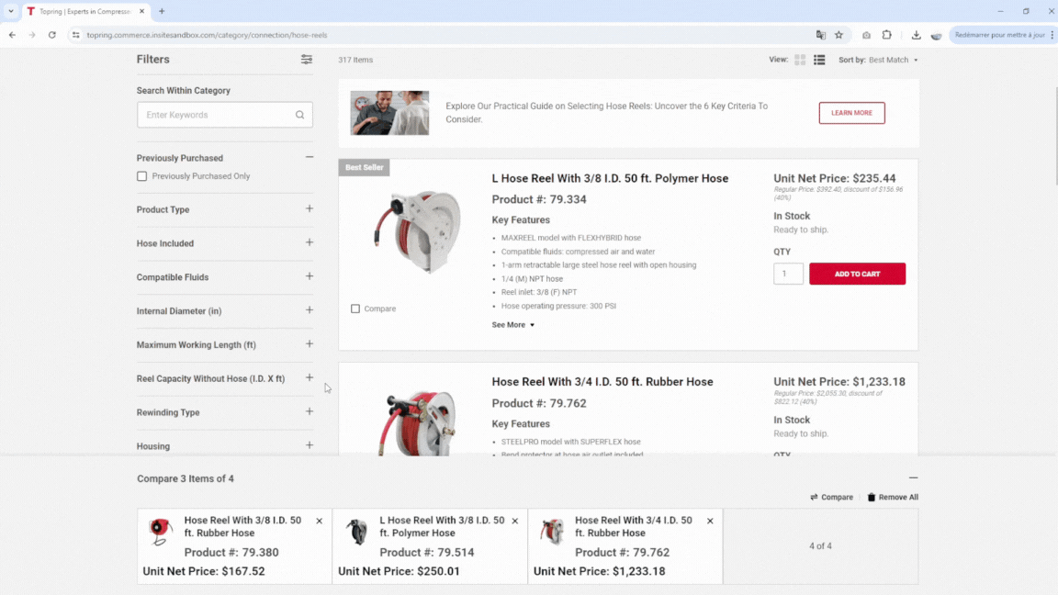The height and width of the screenshot is (595, 1058).
Task: Click the '4 of 4' empty slot label
Action: point(820,545)
